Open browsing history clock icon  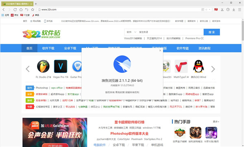[x=228, y=9]
